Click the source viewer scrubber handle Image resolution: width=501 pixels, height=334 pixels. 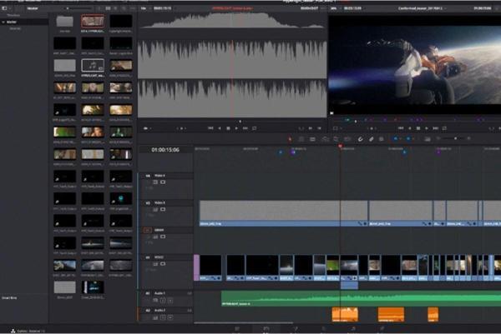click(240, 122)
